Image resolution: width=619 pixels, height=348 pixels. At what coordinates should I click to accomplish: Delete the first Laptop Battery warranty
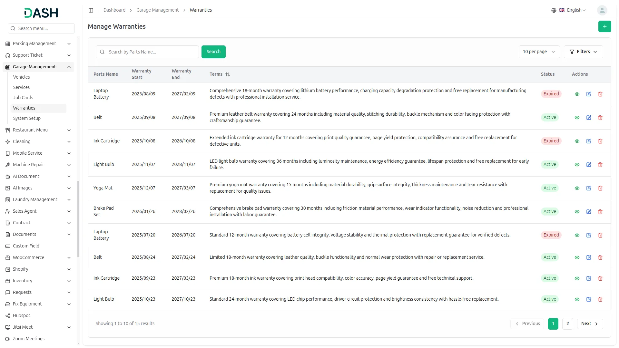600,94
